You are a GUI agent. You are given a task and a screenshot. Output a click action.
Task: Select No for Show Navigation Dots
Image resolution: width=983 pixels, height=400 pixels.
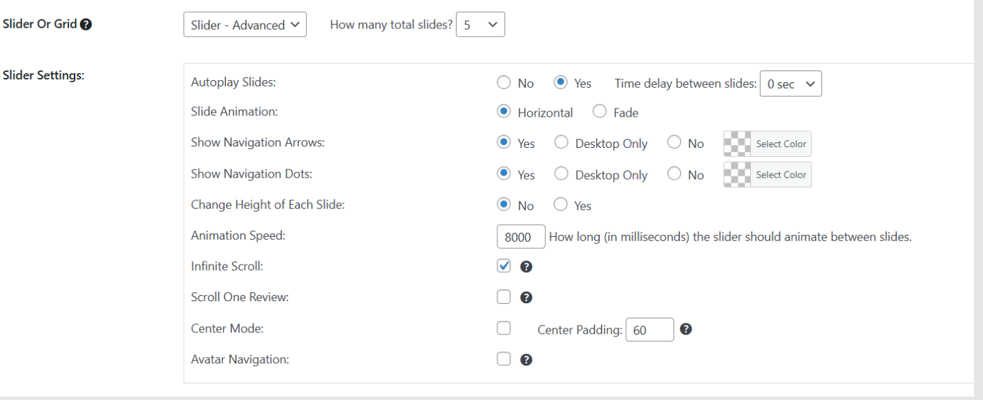click(x=674, y=174)
